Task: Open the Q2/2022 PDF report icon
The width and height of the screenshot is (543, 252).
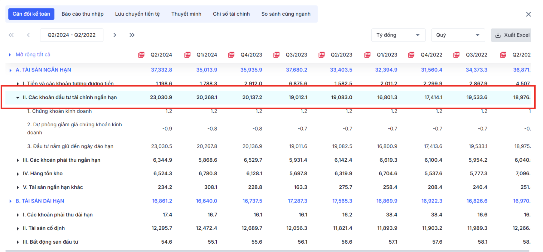Action: [x=503, y=55]
